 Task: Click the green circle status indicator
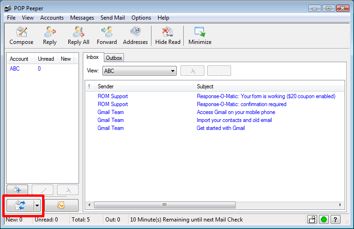tap(324, 219)
